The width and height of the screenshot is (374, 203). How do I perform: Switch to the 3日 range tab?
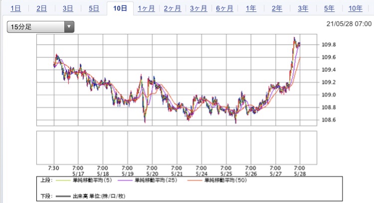68,8
